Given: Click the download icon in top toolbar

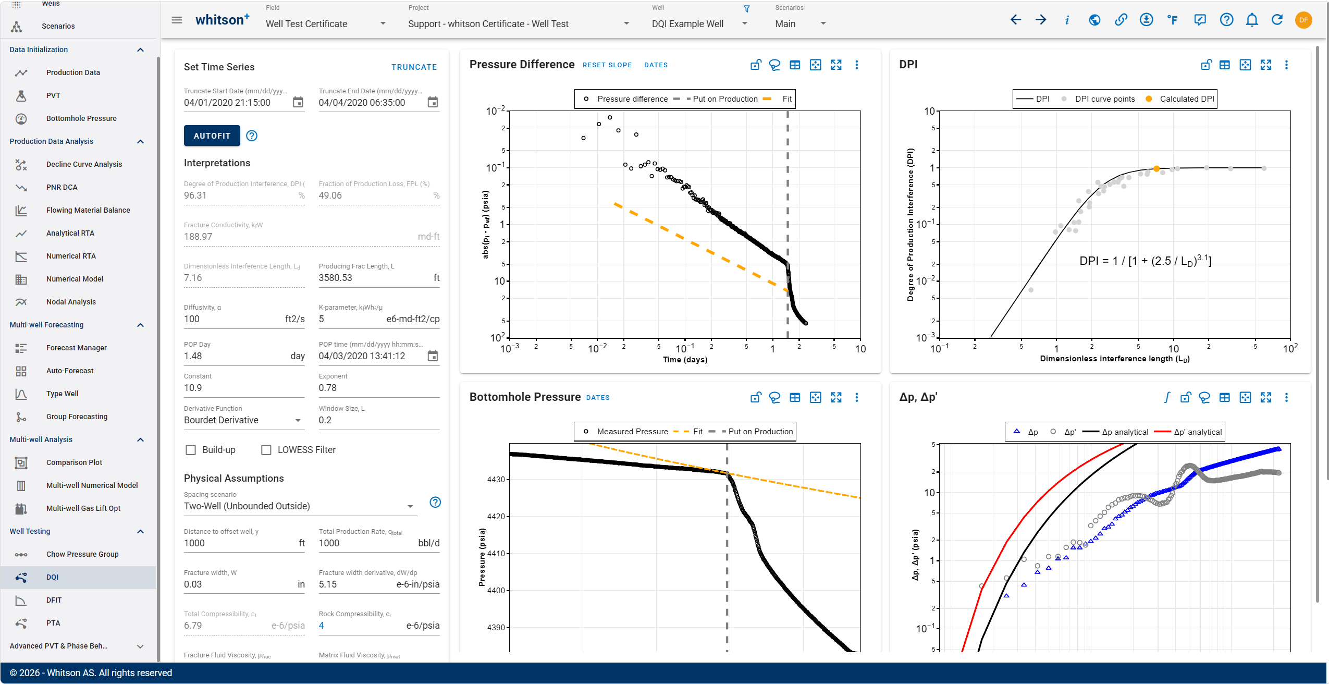Looking at the screenshot, I should click(x=1146, y=20).
